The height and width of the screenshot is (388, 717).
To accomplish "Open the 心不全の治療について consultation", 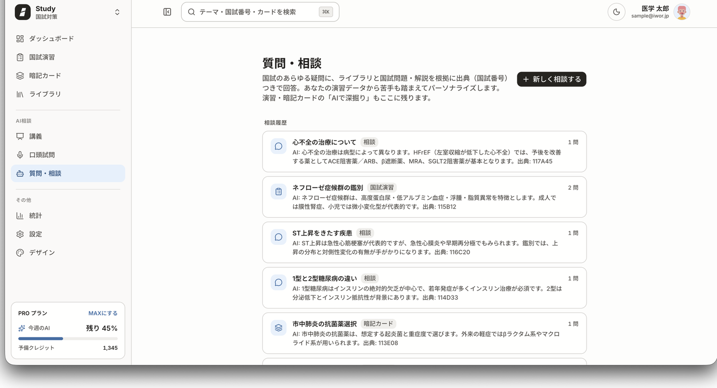I will [x=424, y=152].
